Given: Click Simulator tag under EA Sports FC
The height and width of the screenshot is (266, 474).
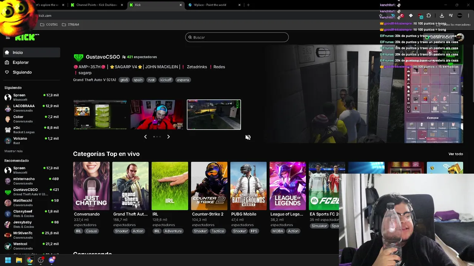Looking at the screenshot, I should (319, 226).
